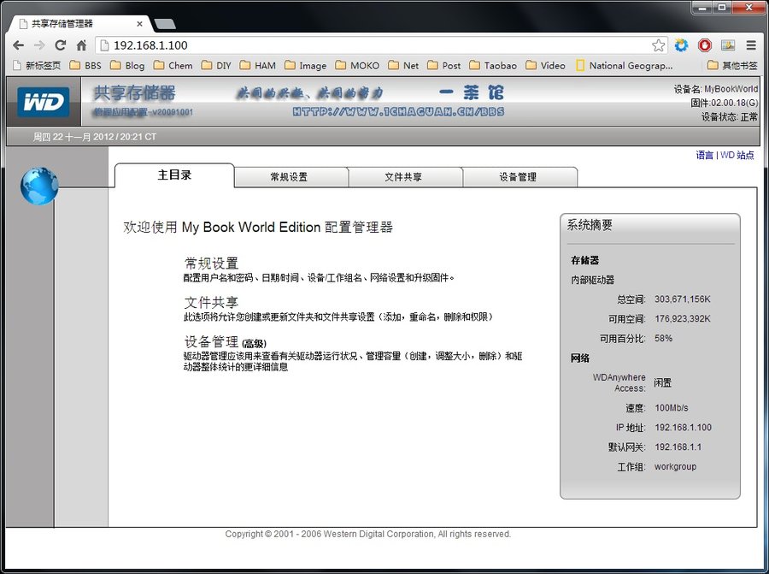Viewport: 769px width, 574px height.
Task: Open a new browser tab
Action: click(x=164, y=24)
